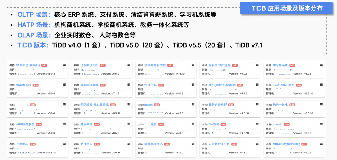The height and width of the screenshot is (160, 337).
Task: Open menu icon on APP服务系统 card
Action: 65,124
